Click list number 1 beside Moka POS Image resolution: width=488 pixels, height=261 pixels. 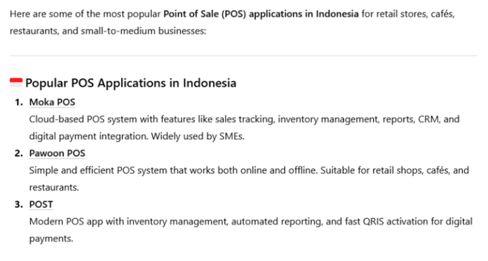pos(19,102)
